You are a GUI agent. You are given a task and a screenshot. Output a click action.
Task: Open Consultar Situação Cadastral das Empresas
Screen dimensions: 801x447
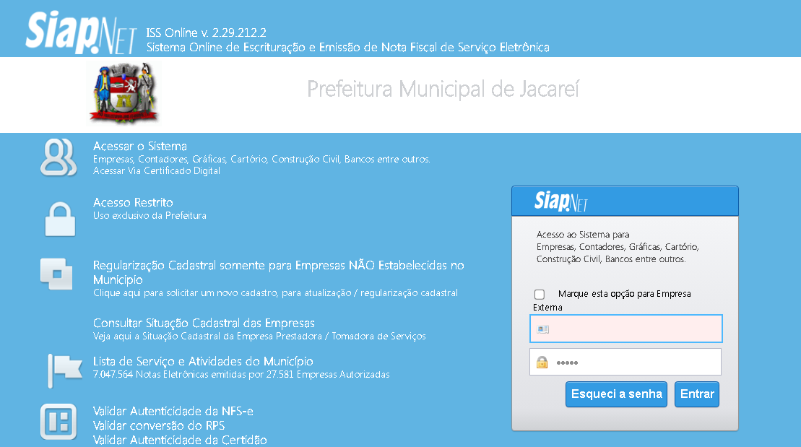(204, 323)
